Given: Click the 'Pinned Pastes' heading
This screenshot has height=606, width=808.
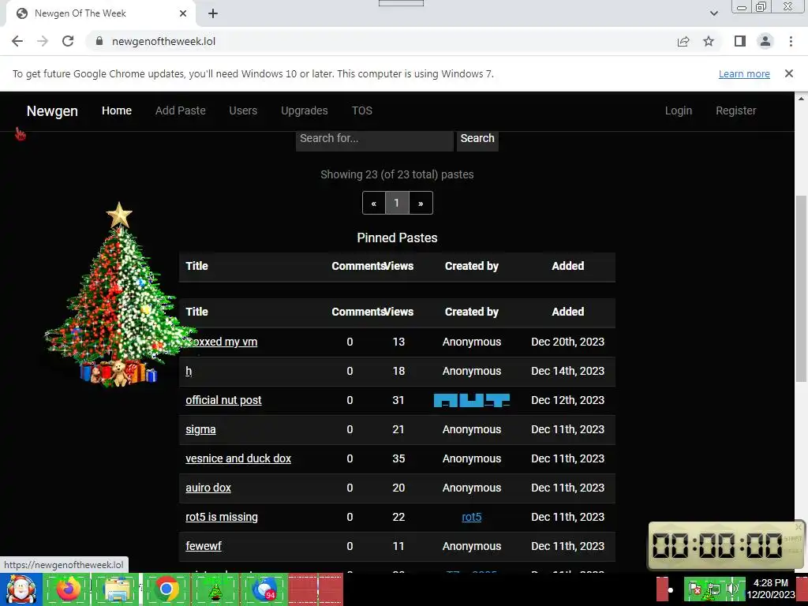Looking at the screenshot, I should click(398, 238).
